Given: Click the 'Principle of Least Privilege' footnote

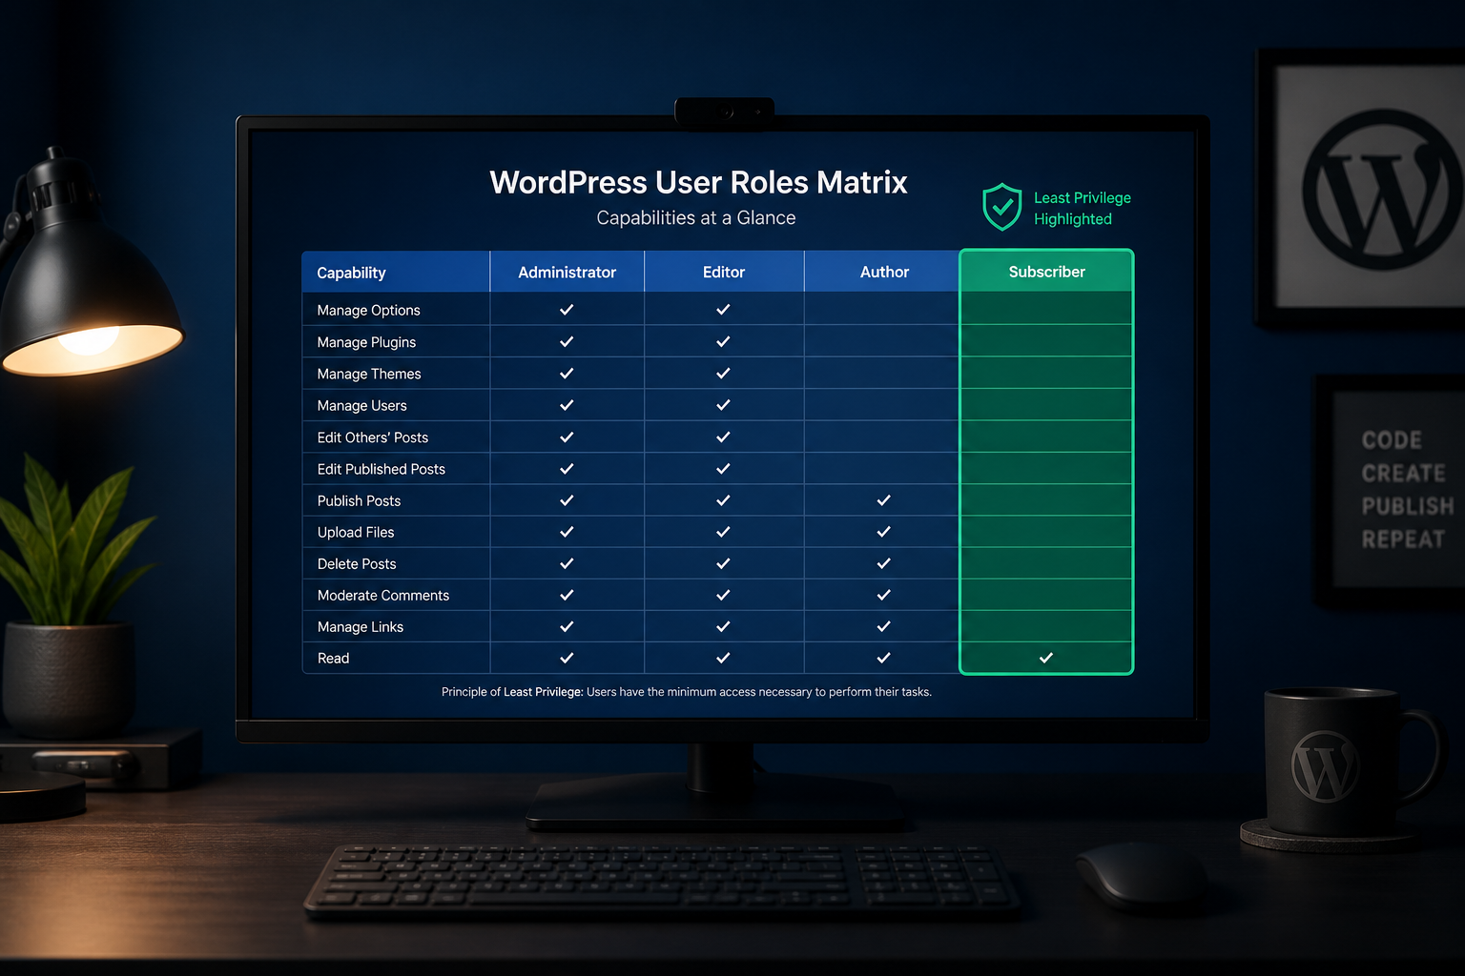Looking at the screenshot, I should pyautogui.click(x=687, y=692).
